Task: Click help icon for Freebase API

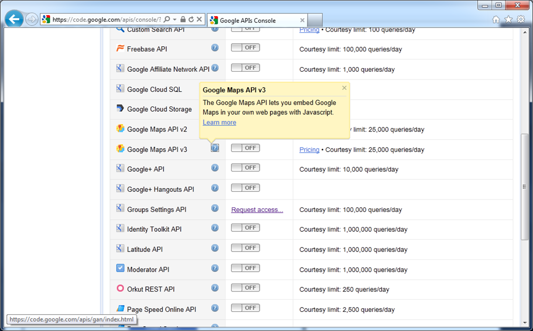Action: pos(215,47)
